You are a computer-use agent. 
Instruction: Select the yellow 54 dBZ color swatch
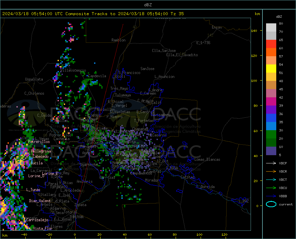[271, 69]
